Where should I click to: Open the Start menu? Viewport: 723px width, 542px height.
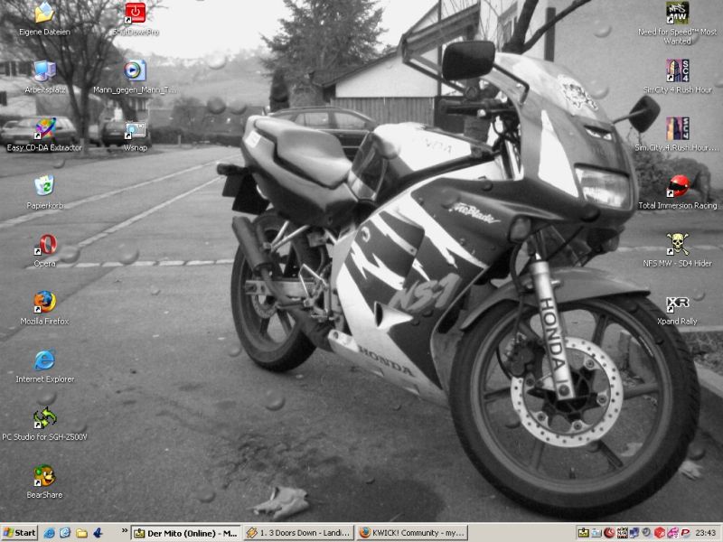pos(19,533)
